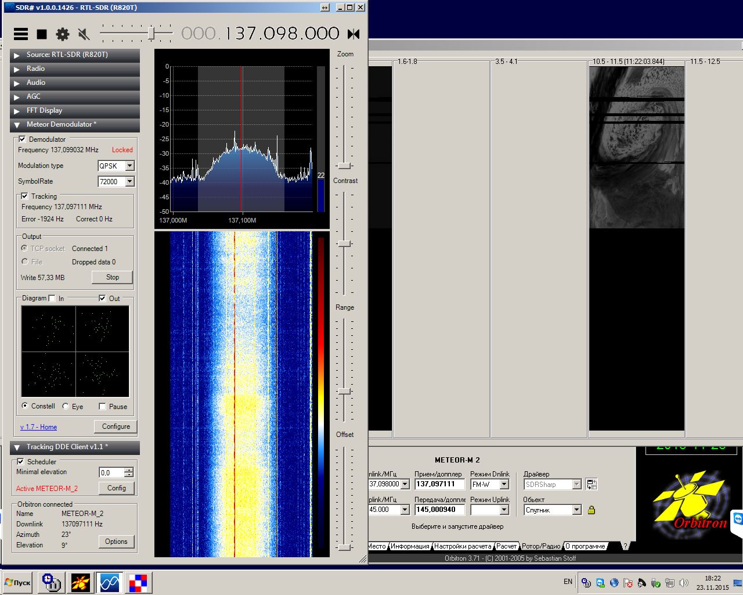The image size is (743, 595).
Task: Click the network computers tray icon
Action: coord(670,583)
